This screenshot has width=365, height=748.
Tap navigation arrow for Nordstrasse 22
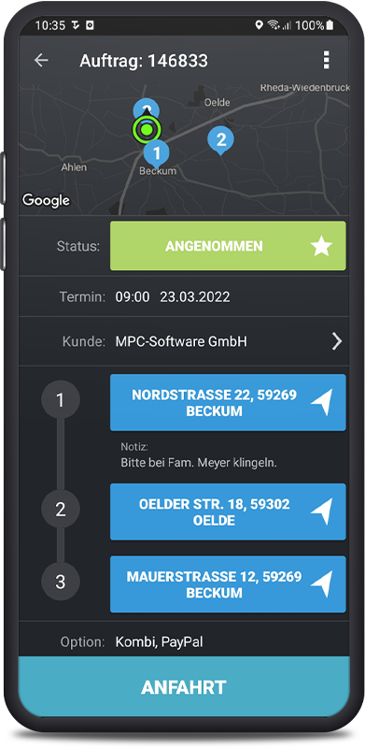point(321,403)
